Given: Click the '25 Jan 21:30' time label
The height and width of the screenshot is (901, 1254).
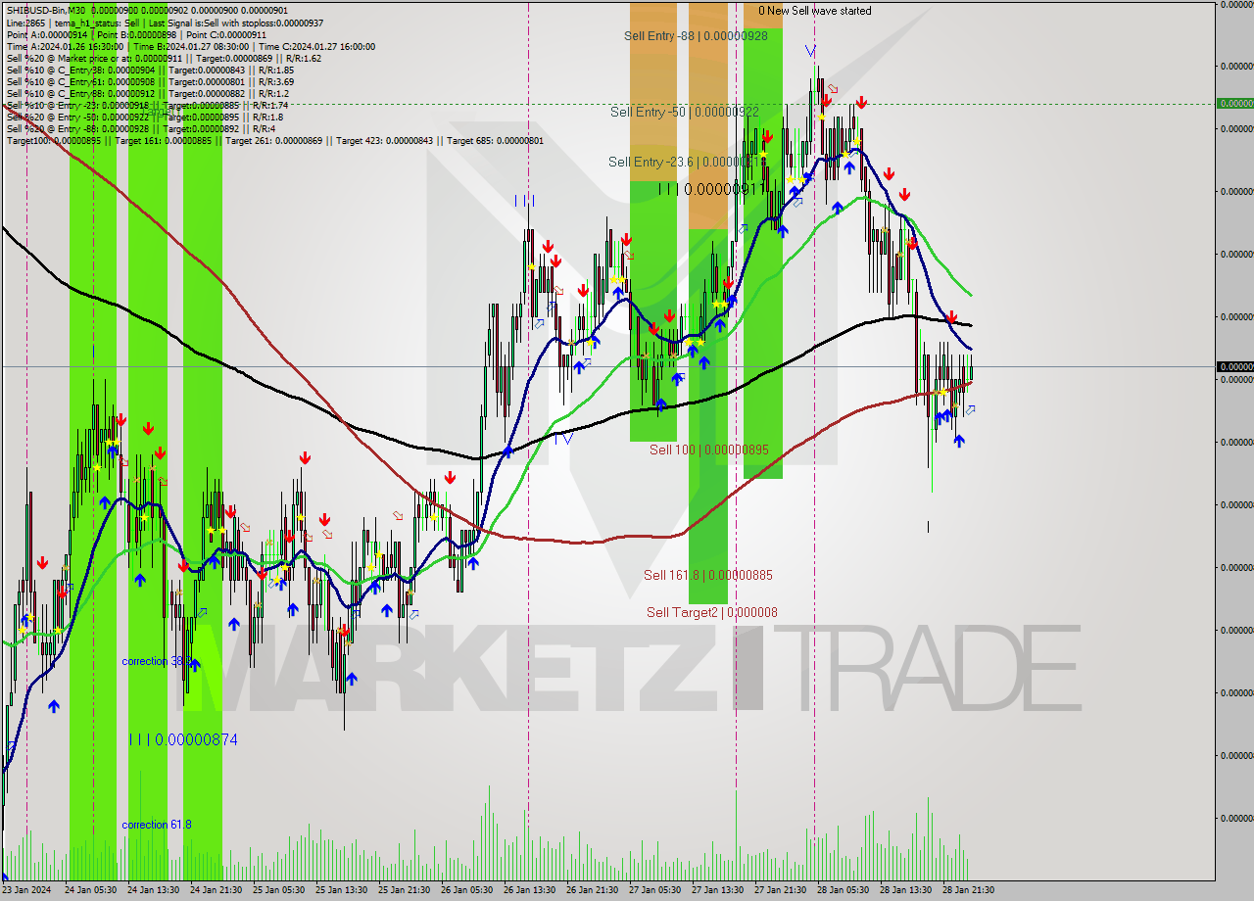Looking at the screenshot, I should click(x=404, y=890).
